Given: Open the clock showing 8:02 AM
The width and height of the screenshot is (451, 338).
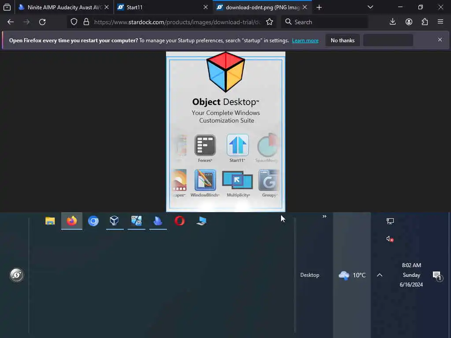Looking at the screenshot, I should click(x=411, y=275).
